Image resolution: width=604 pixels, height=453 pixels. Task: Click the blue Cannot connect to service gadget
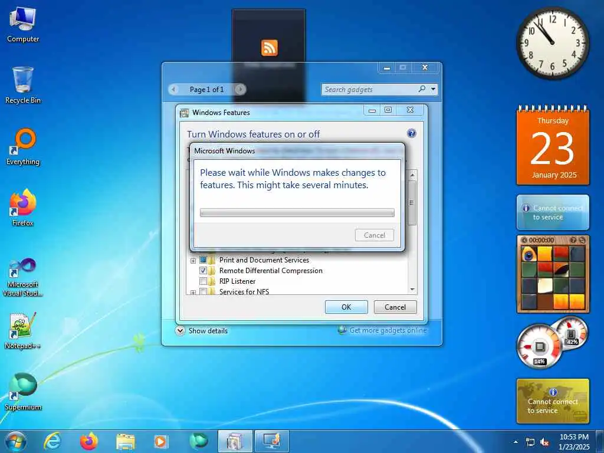click(553, 212)
